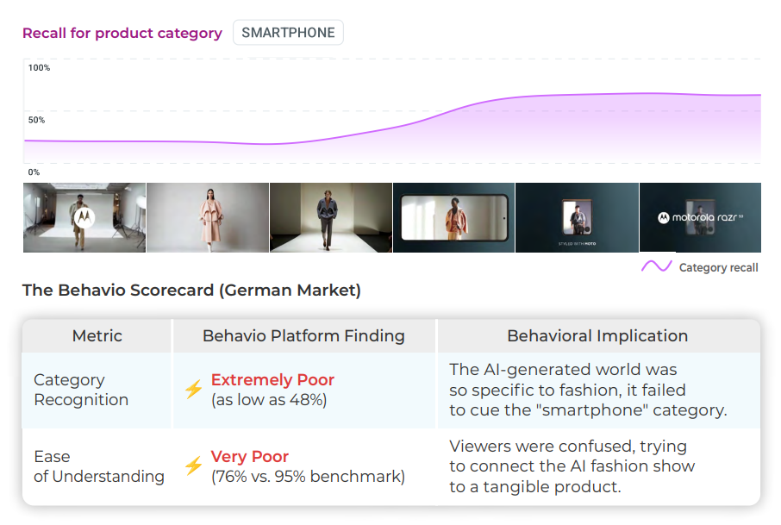Click the Ease of Understanding row label

click(x=98, y=466)
